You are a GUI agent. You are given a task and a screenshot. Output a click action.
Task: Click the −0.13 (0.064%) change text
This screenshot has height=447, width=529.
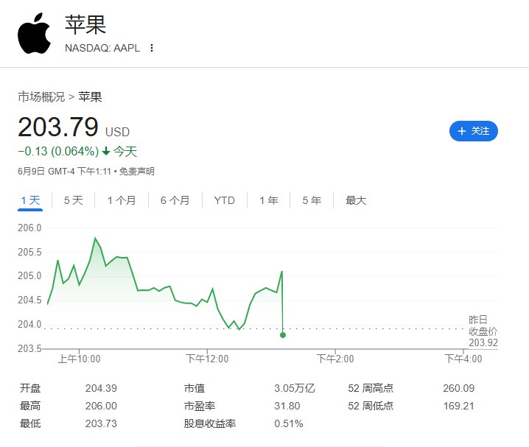click(58, 152)
